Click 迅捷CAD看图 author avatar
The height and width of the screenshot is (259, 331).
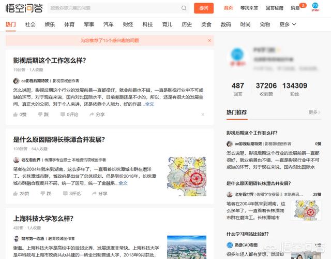[x=230, y=245]
